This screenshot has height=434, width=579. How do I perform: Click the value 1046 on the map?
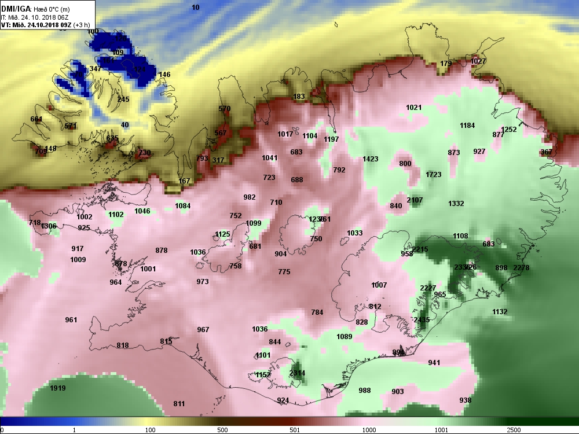tap(142, 211)
